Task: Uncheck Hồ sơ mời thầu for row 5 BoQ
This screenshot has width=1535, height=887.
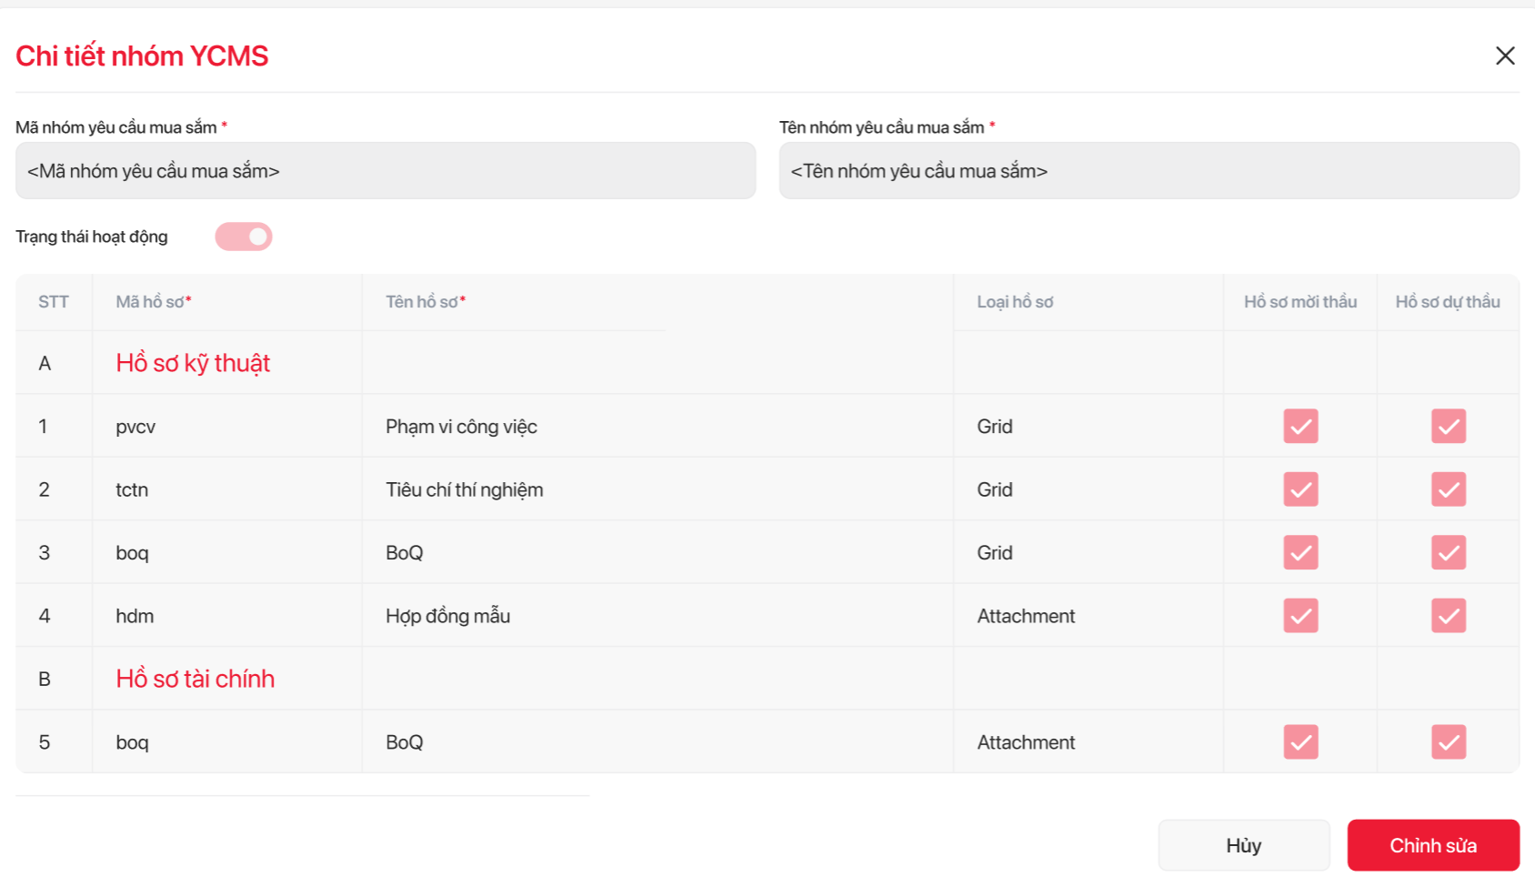Action: pyautogui.click(x=1300, y=742)
